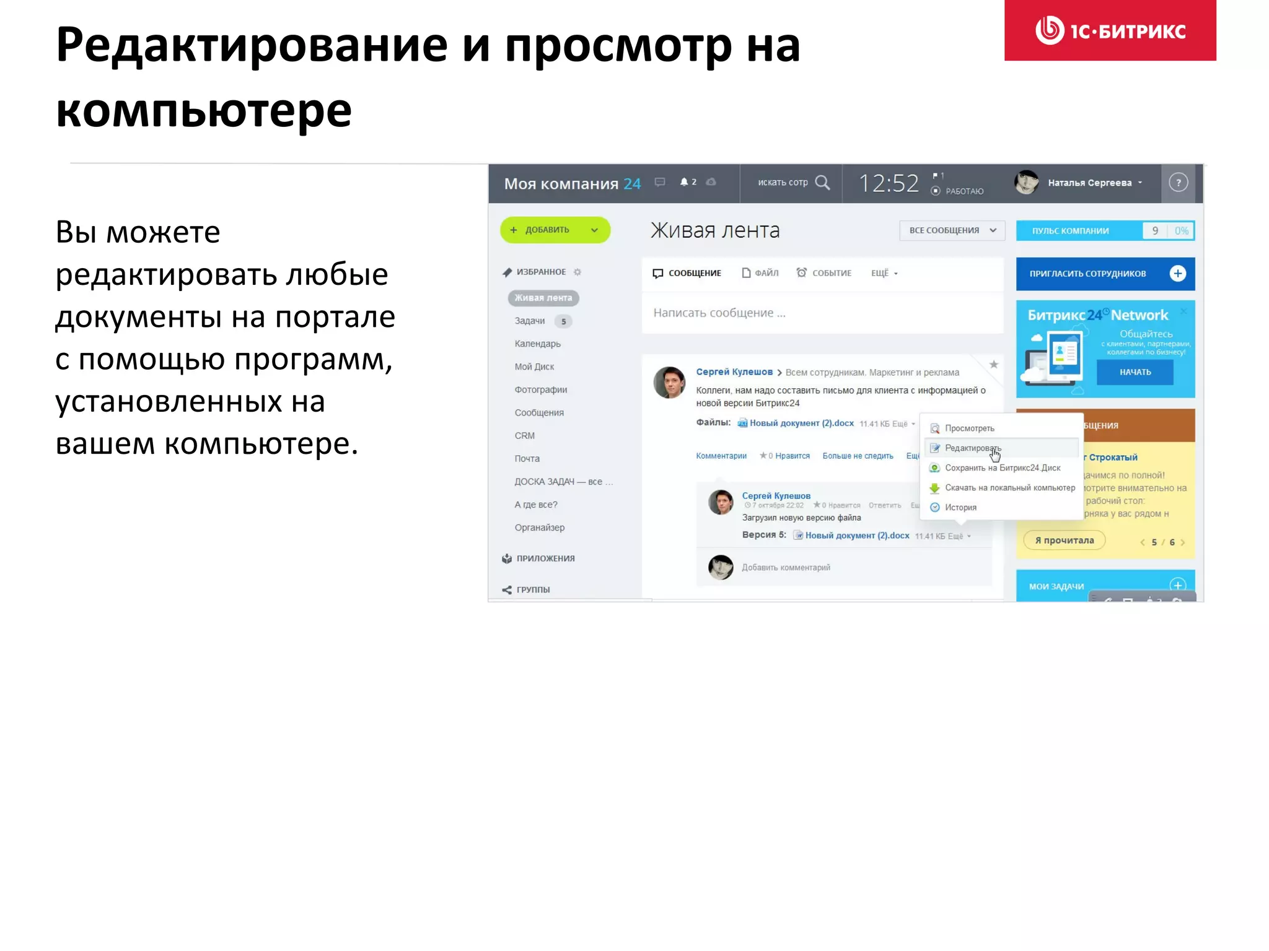Expand the Добавить button dropdown
The height and width of the screenshot is (951, 1269).
tap(594, 230)
